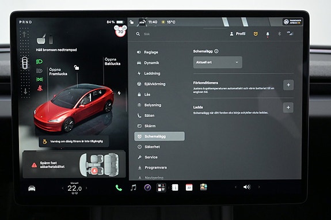
Task: Add a Förkonditionera schedule with plus button
Action: coord(288,85)
